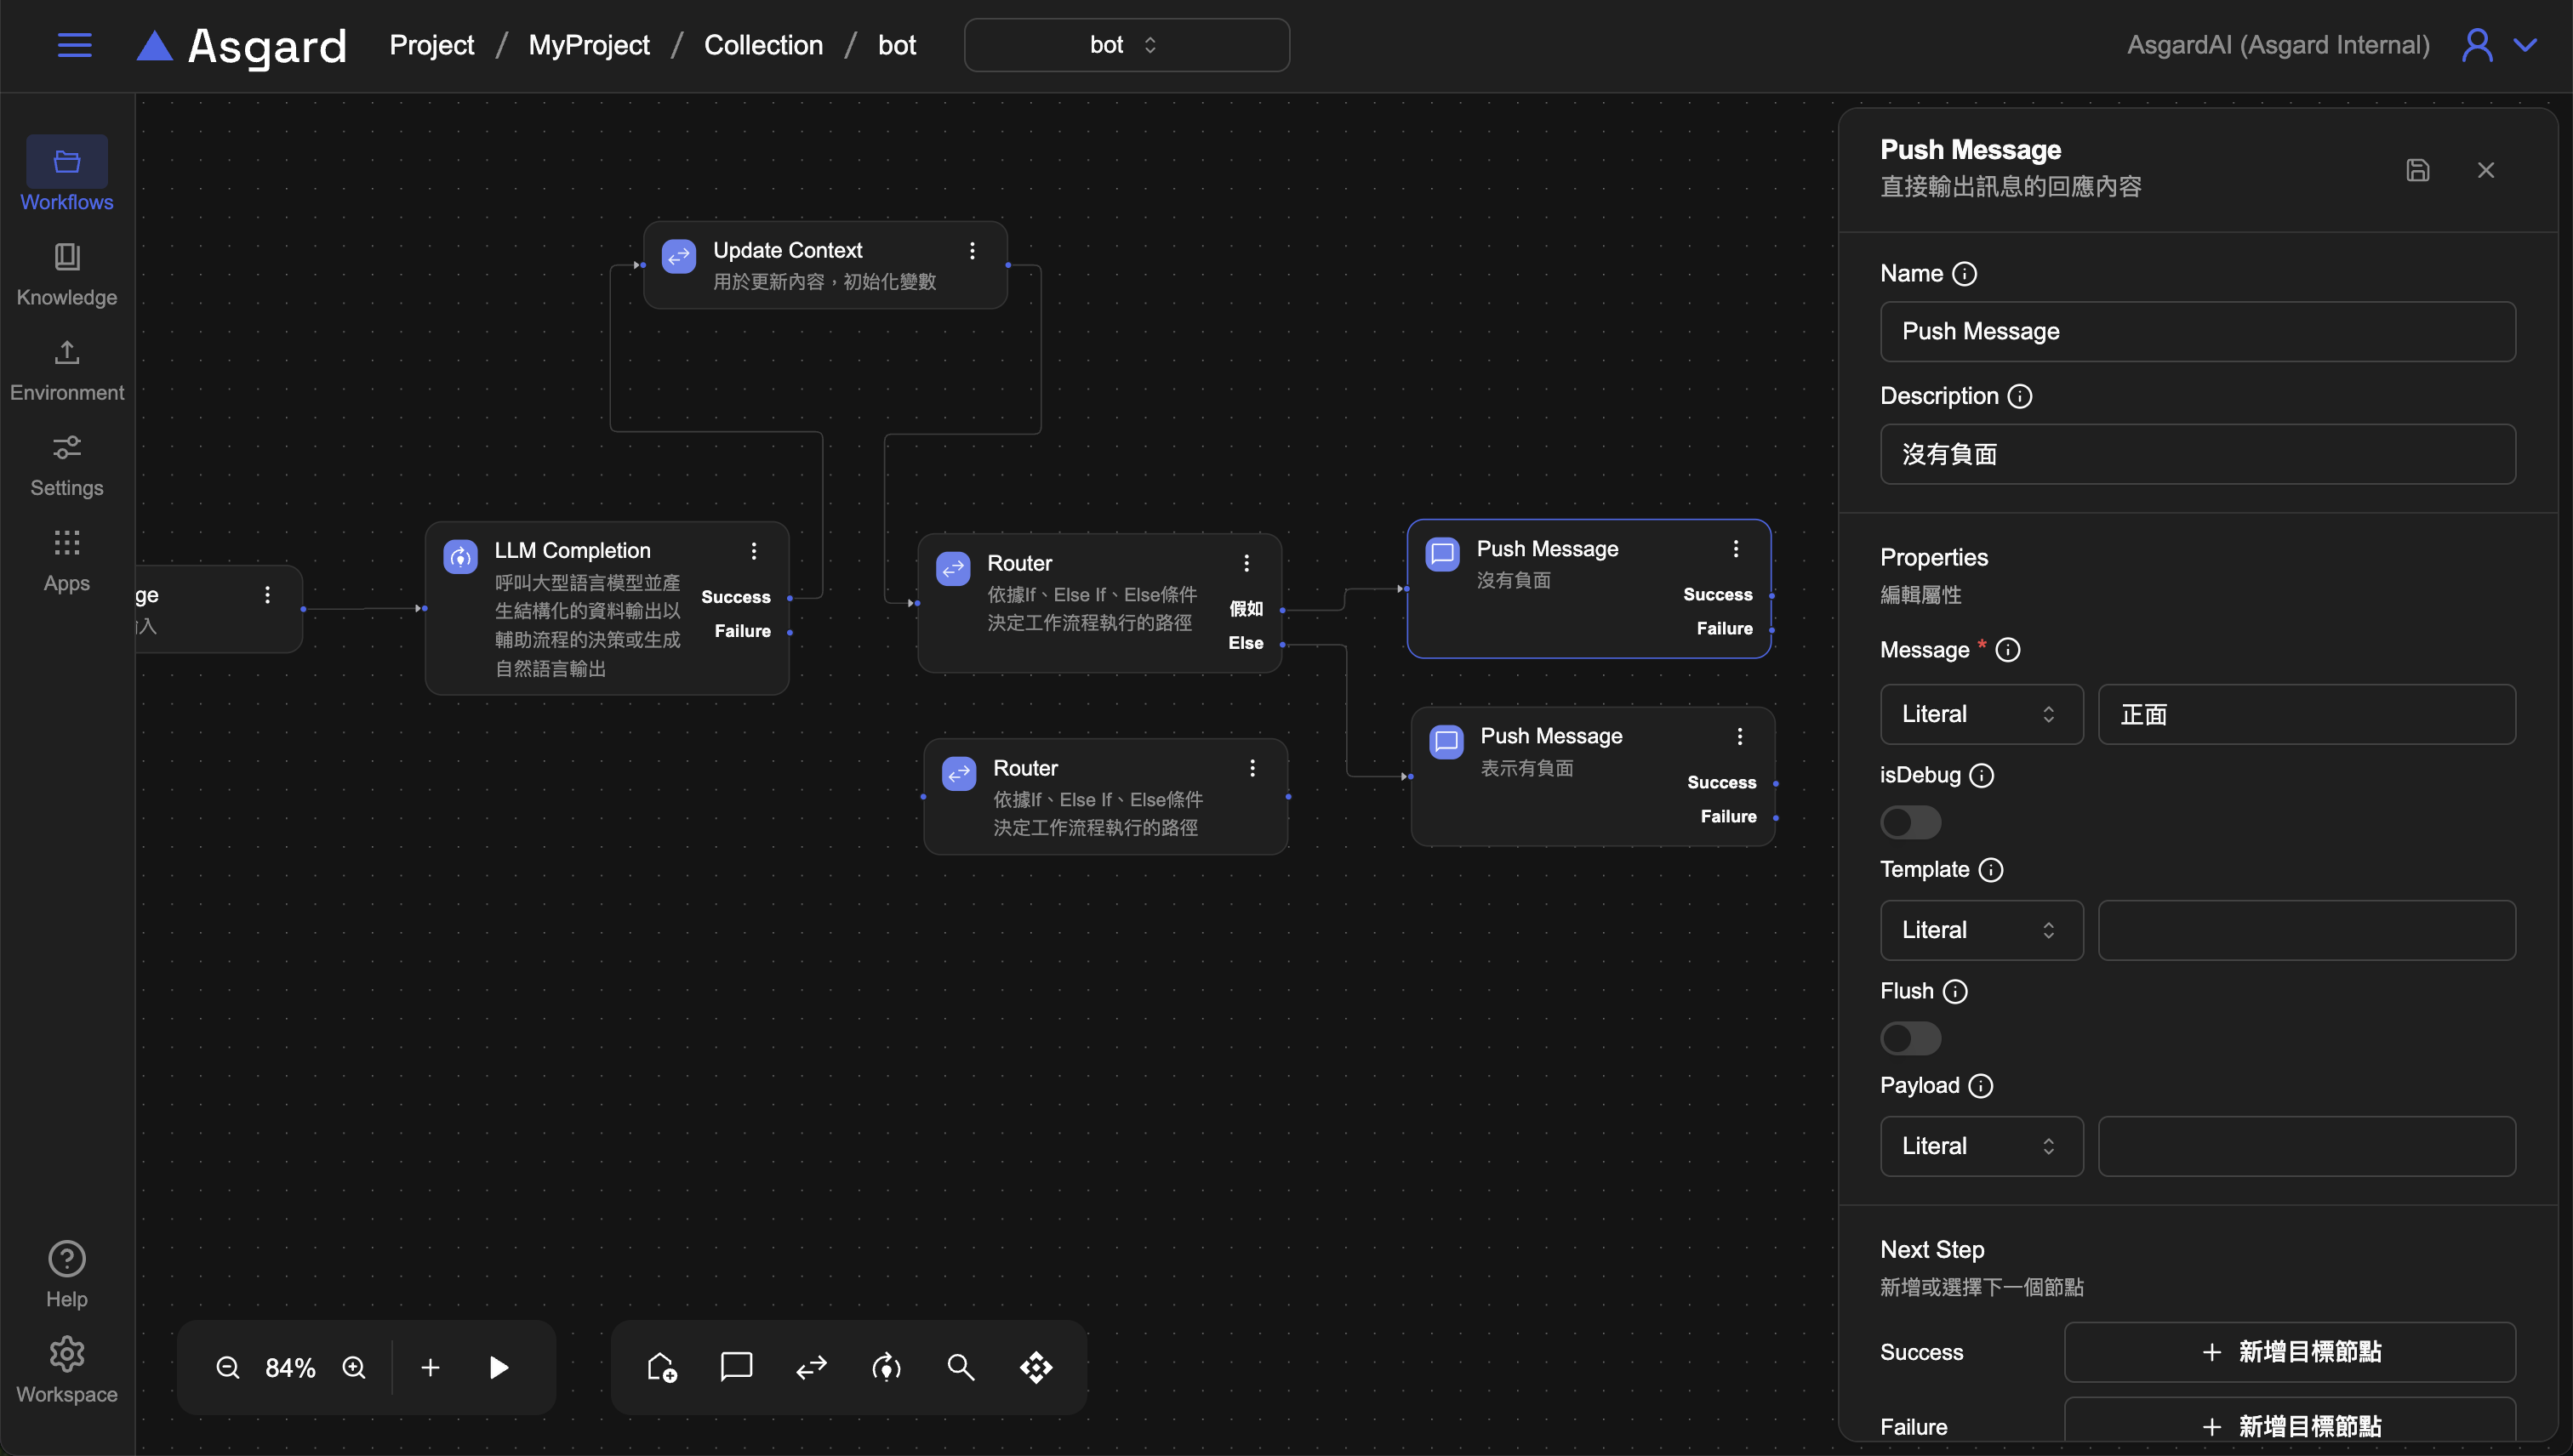Expand the bot selector in header

pyautogui.click(x=1127, y=45)
